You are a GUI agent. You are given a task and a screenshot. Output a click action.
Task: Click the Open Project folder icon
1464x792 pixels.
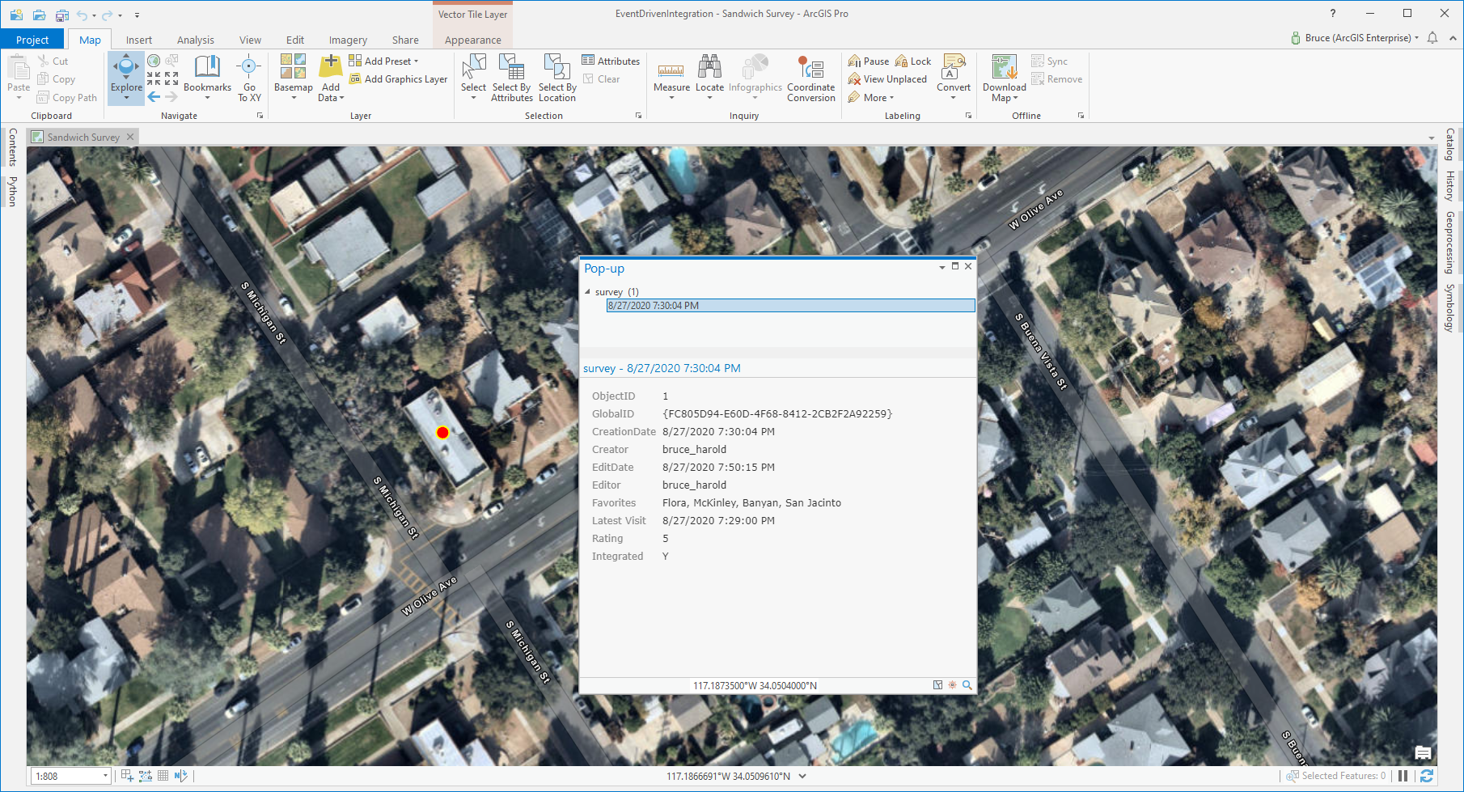(x=39, y=15)
